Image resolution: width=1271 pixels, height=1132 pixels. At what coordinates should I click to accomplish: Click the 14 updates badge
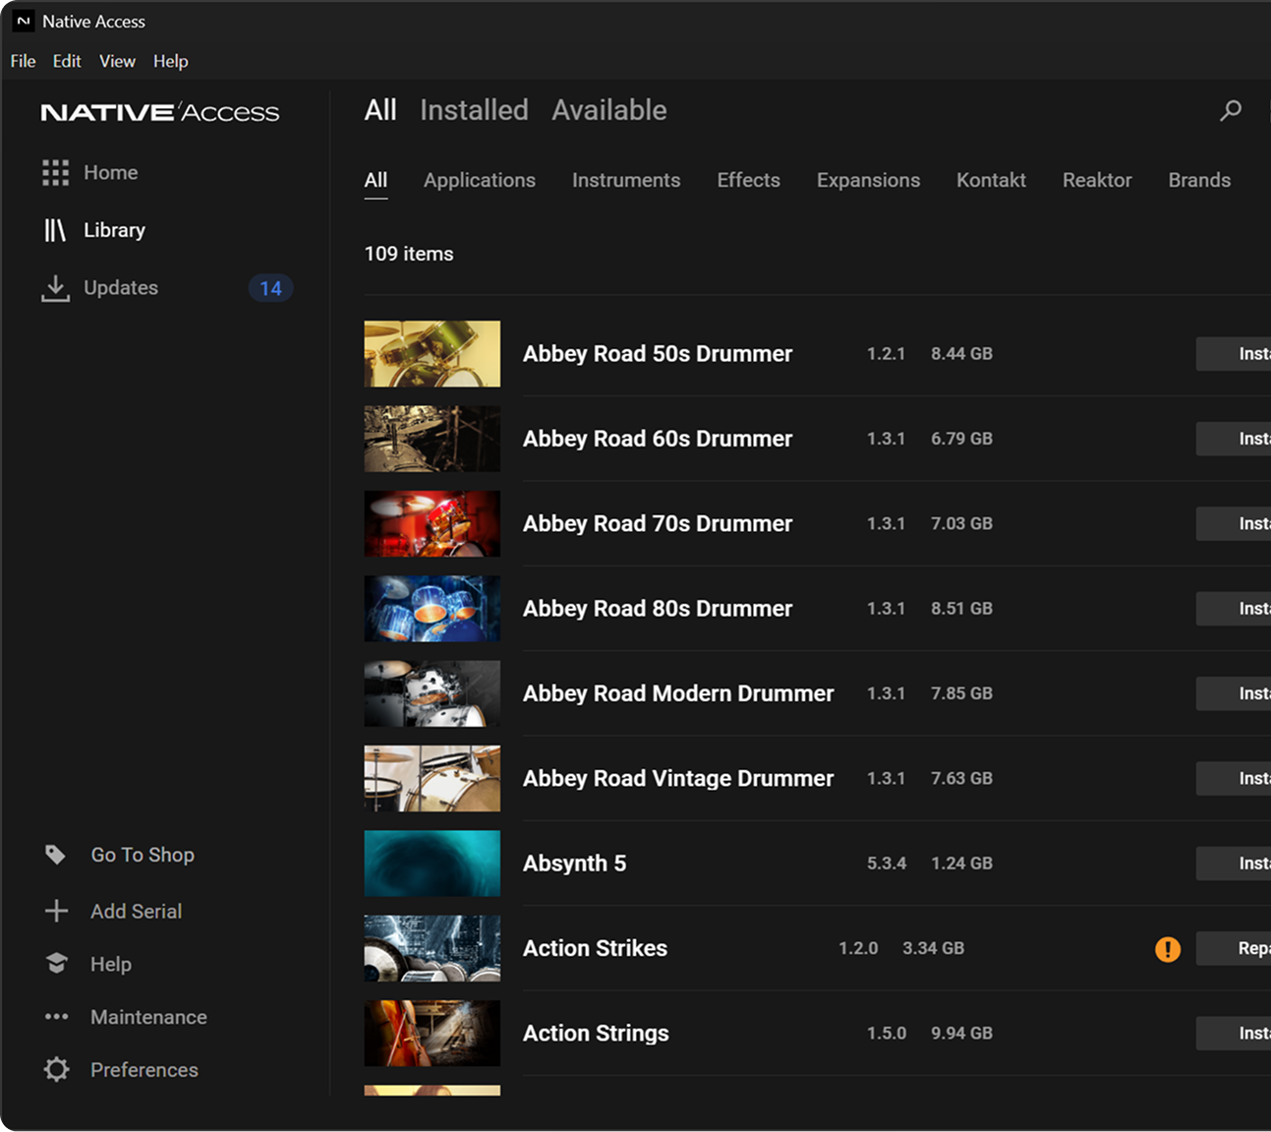click(270, 288)
